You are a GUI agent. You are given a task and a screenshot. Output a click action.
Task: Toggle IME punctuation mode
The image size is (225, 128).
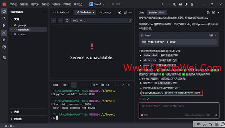point(211,124)
